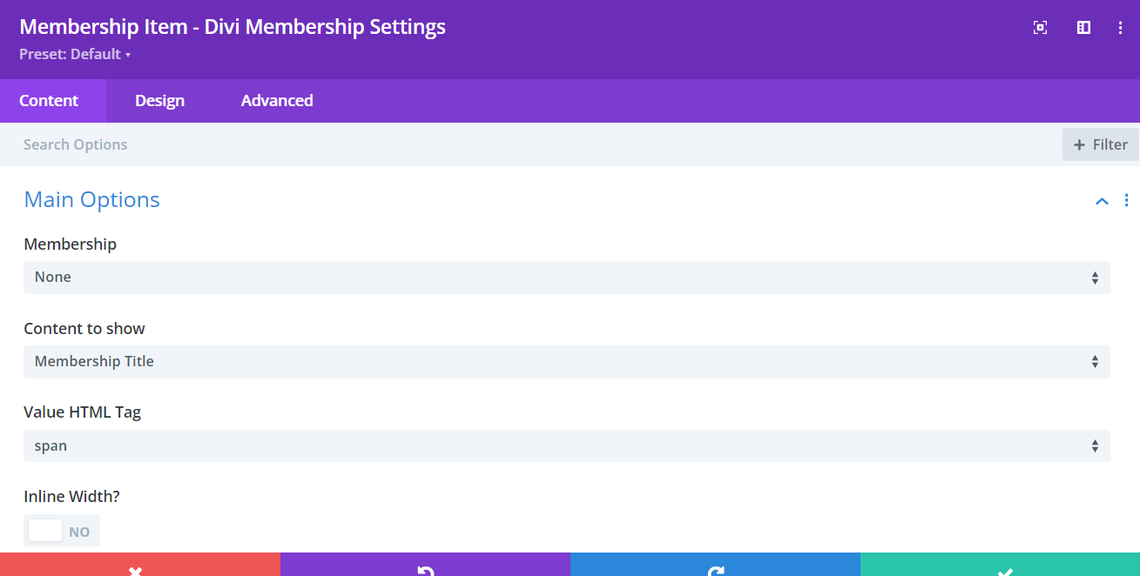Switch settings view layout using the panel icon
Screen dimensions: 1140x576
(1083, 27)
